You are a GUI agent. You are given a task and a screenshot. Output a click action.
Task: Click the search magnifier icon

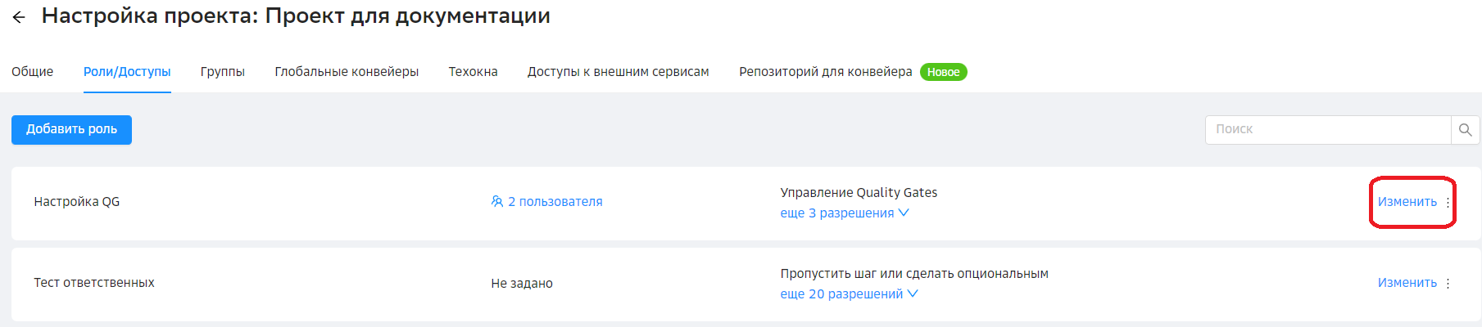[1465, 130]
